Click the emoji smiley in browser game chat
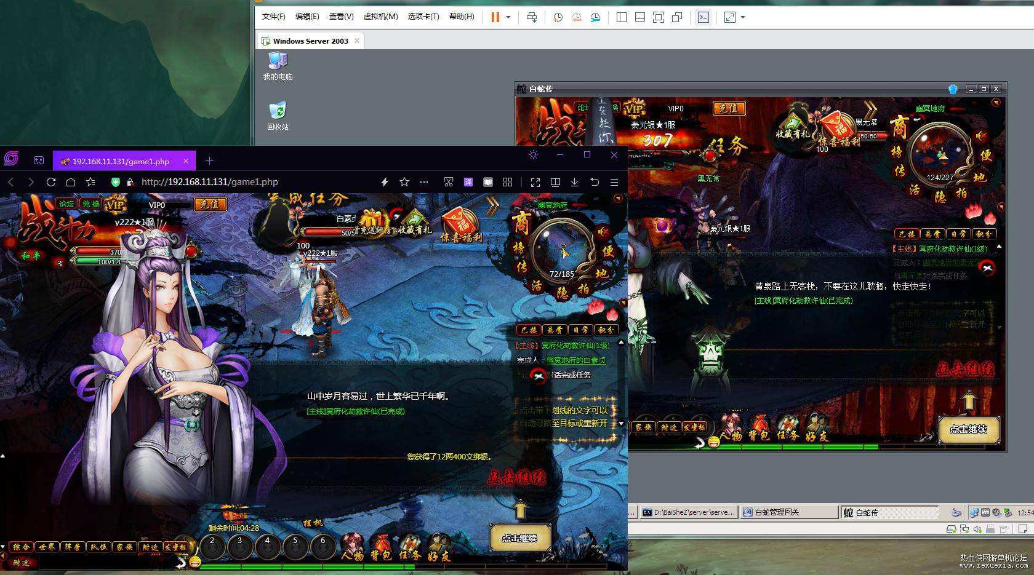The height and width of the screenshot is (575, 1034). click(195, 561)
